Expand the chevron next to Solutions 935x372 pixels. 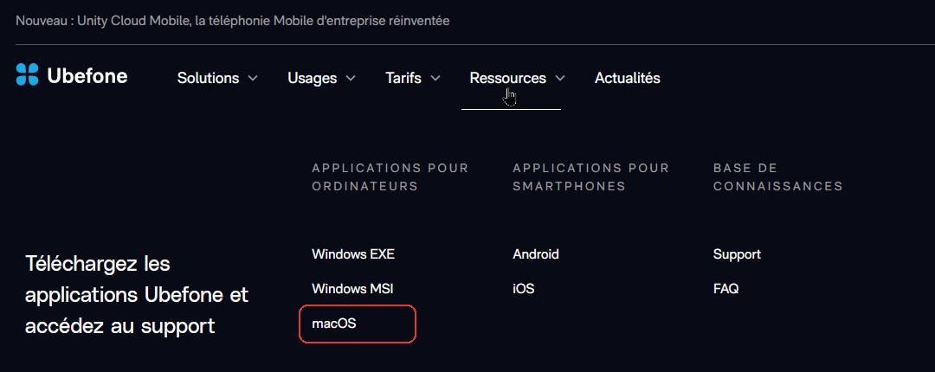tap(253, 78)
